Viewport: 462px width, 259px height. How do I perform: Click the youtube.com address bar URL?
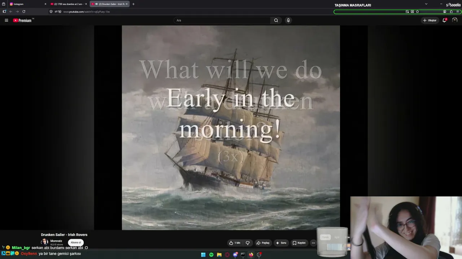click(x=86, y=12)
